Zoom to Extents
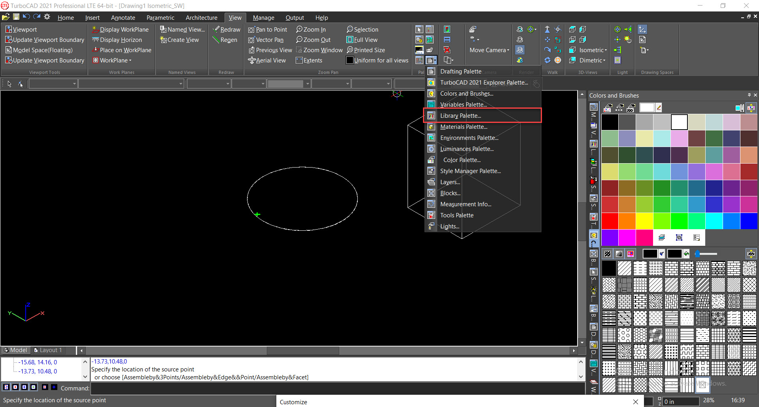Image resolution: width=759 pixels, height=407 pixels. tap(309, 60)
